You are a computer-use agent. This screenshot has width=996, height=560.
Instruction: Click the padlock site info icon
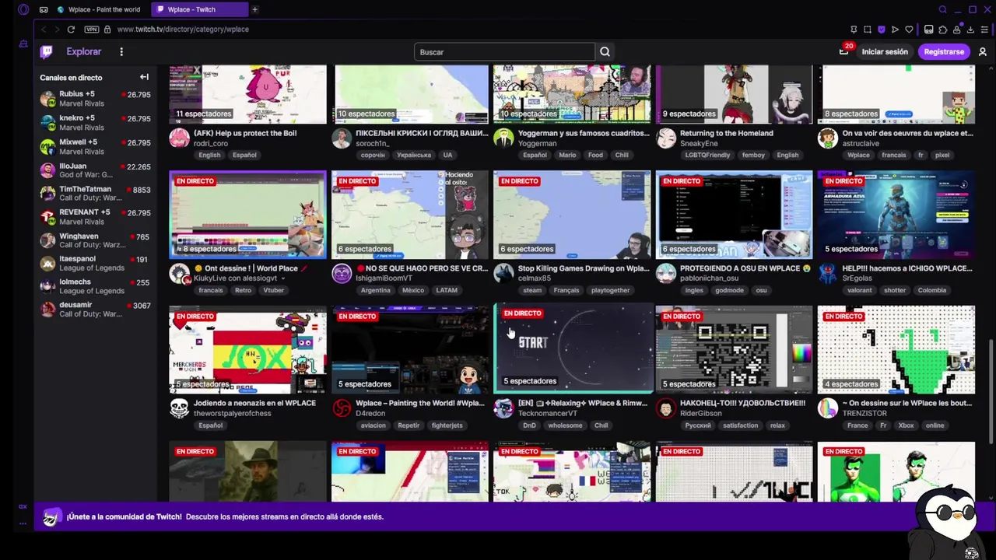click(x=107, y=30)
